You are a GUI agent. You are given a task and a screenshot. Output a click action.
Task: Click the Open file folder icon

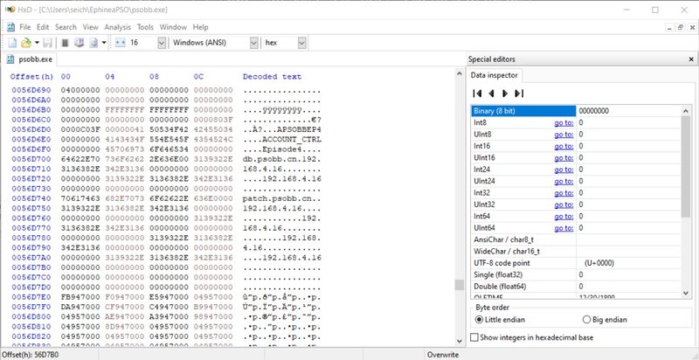pos(27,43)
